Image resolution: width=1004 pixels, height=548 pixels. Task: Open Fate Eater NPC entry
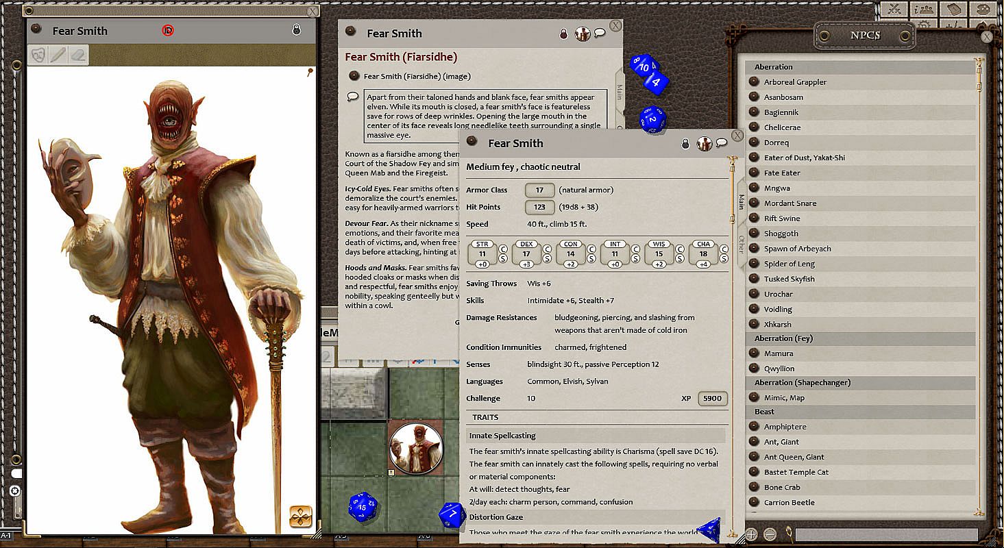point(860,173)
